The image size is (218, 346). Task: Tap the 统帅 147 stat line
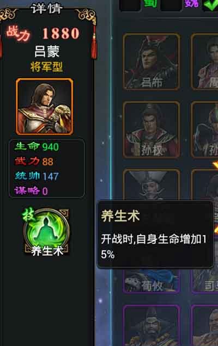click(37, 176)
